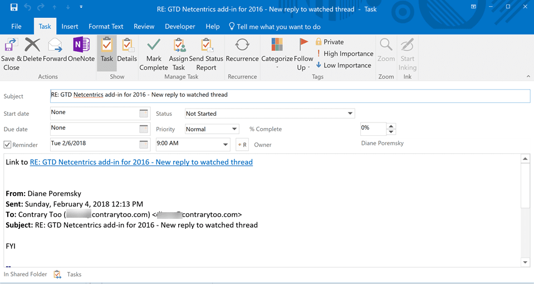This screenshot has height=284, width=534.
Task: Click Tell me what you want to do
Action: [275, 27]
